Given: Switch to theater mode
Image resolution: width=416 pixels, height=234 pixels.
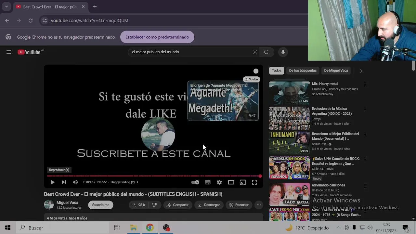Looking at the screenshot, I should [231, 182].
